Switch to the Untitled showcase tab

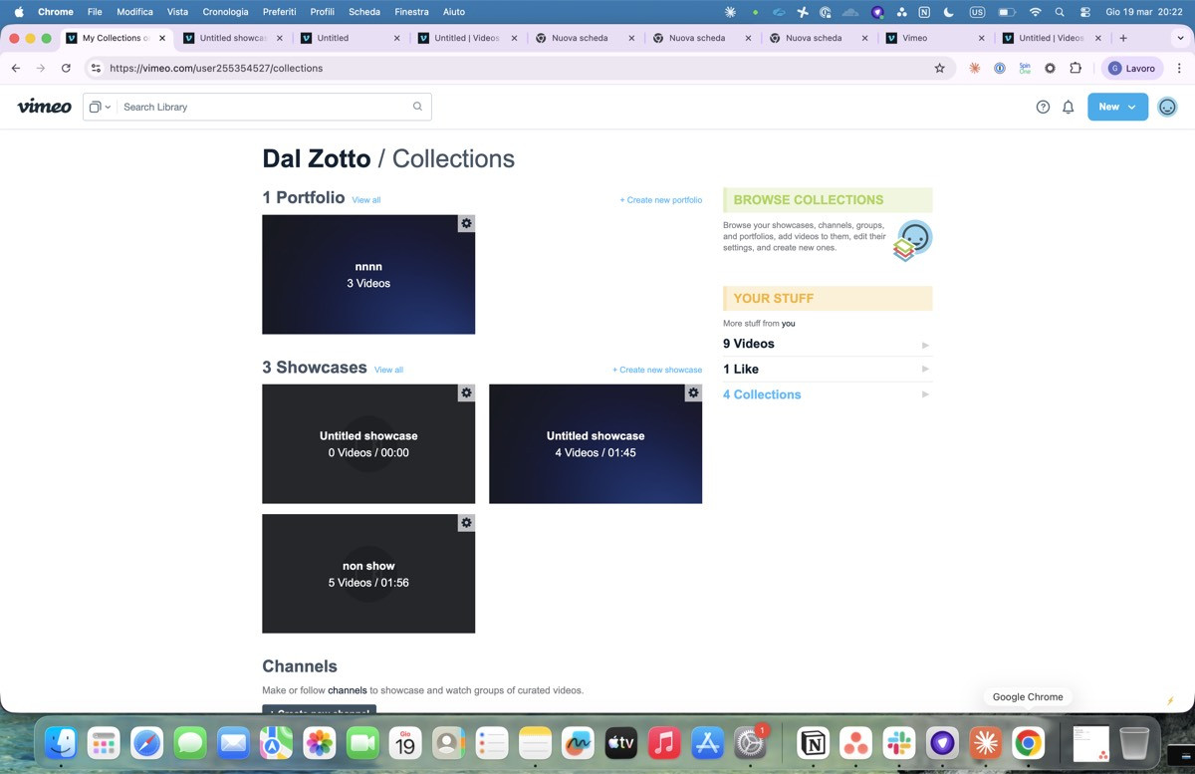pyautogui.click(x=232, y=38)
